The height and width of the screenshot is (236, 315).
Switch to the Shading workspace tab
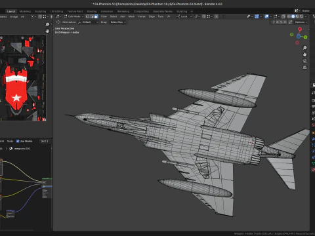[x=92, y=11]
